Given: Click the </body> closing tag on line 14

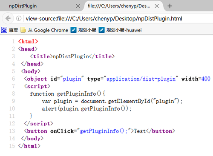Looking at the screenshot, I should click(x=32, y=139).
